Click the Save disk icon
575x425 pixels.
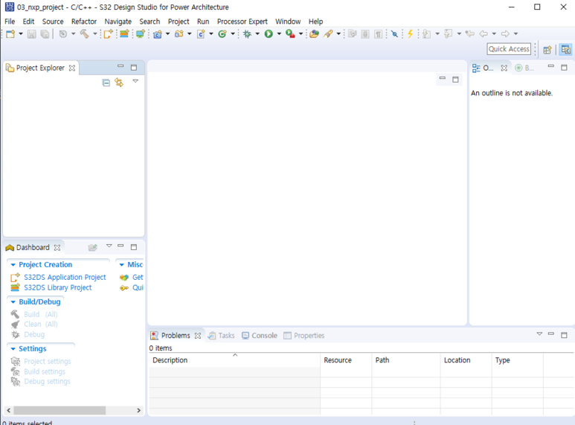point(31,34)
